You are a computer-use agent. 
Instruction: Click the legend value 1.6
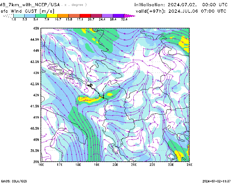[x=14, y=19]
